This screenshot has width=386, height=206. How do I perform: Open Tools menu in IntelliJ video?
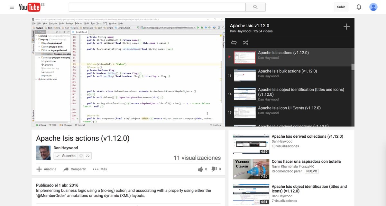click(x=99, y=23)
